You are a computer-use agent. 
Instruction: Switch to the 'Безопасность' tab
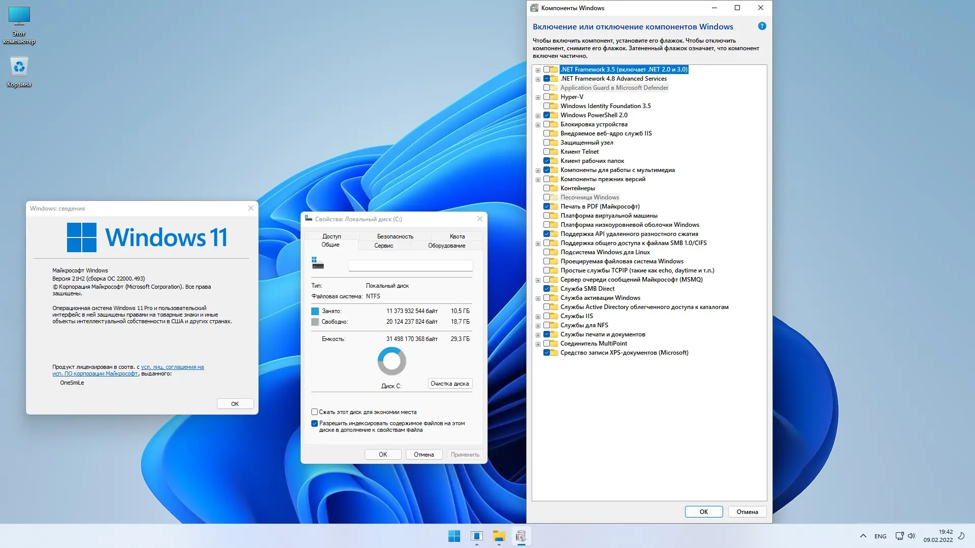pos(395,236)
